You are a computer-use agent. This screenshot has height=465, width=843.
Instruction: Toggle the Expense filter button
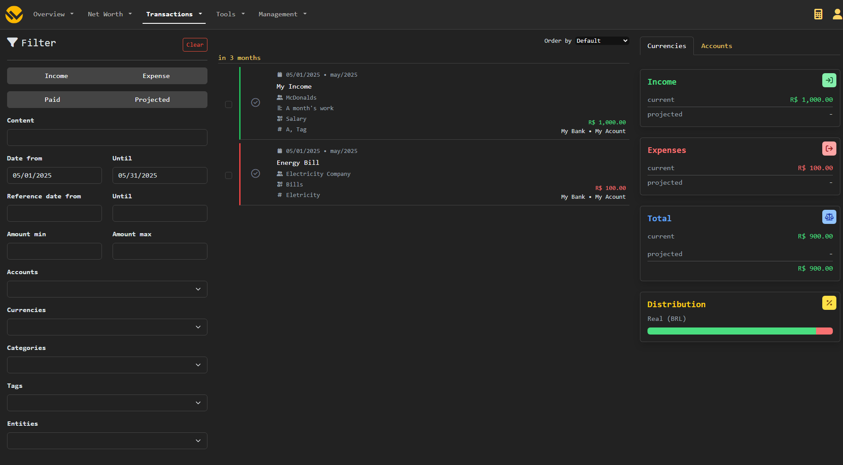pyautogui.click(x=156, y=76)
